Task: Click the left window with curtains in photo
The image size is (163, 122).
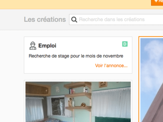Action: tap(35, 108)
